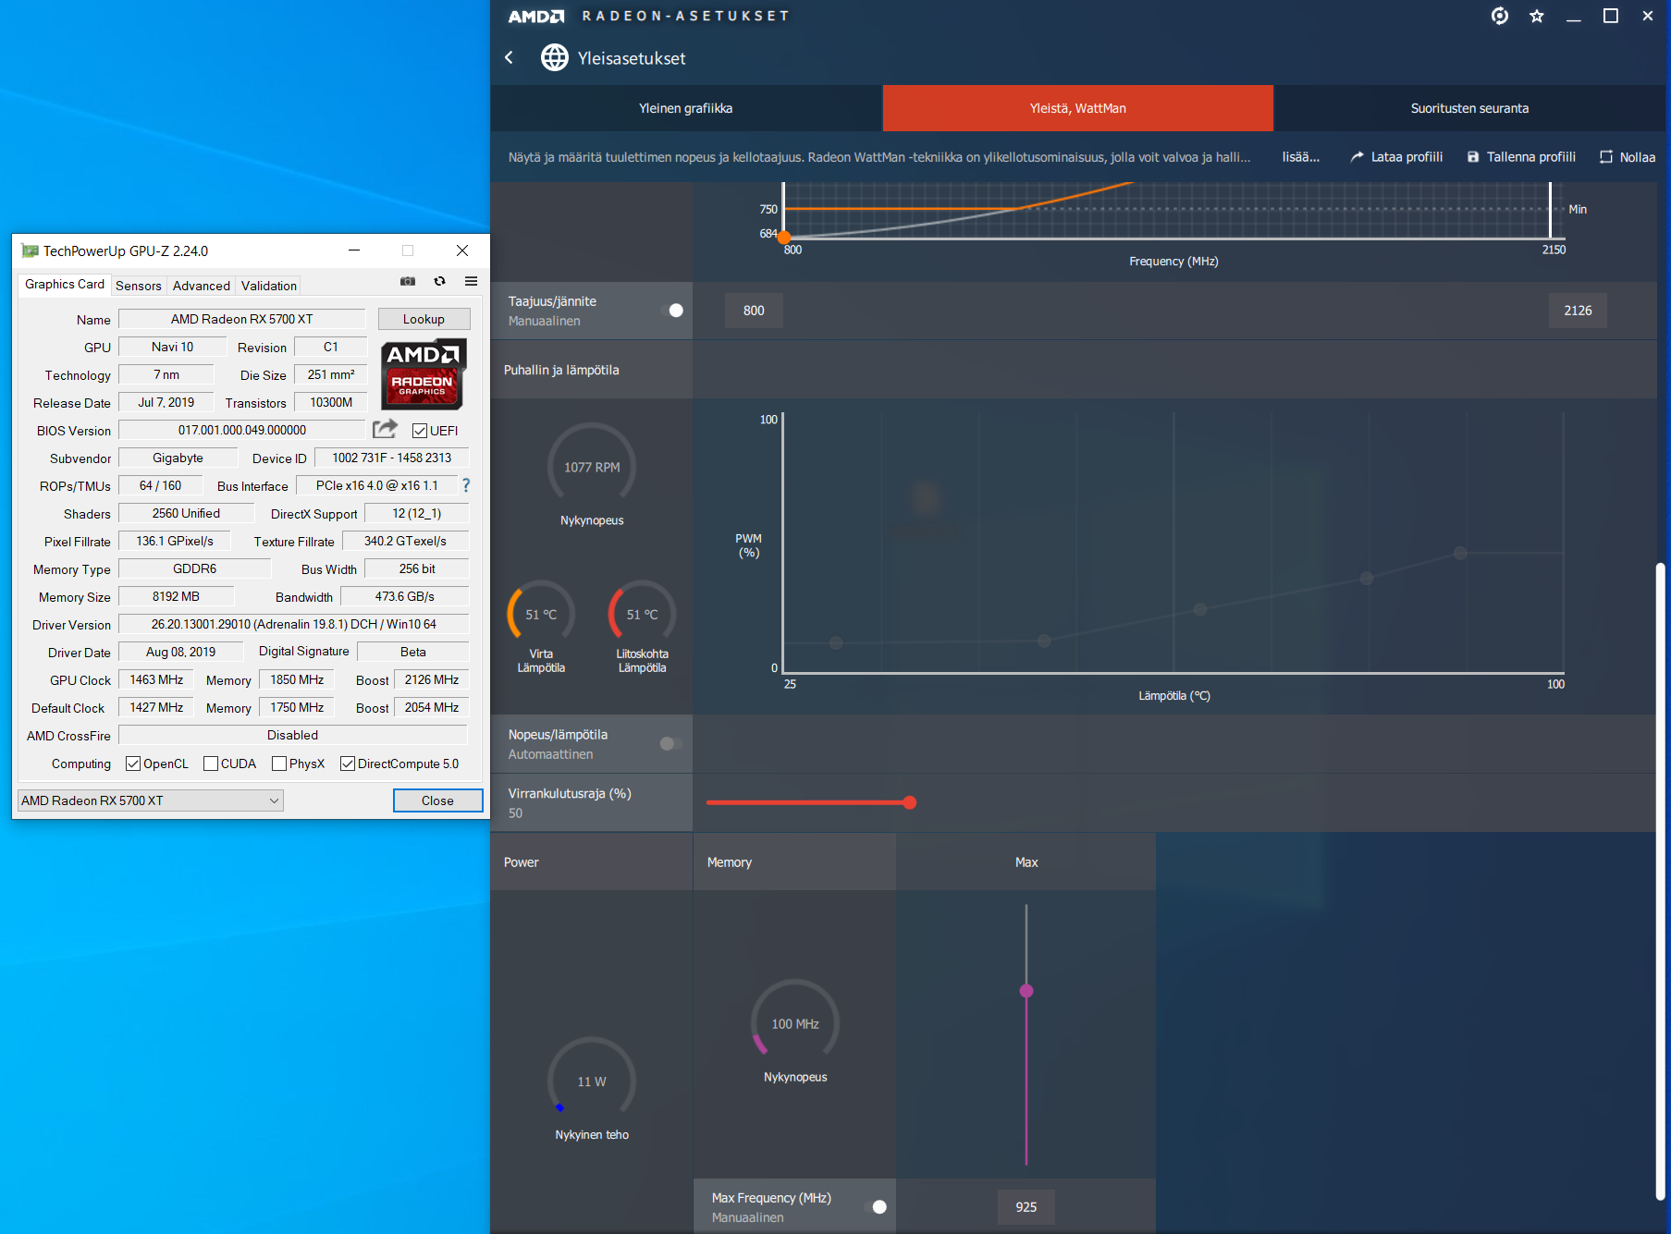
Task: Click the Radeon favorites star icon
Action: [x=1536, y=16]
